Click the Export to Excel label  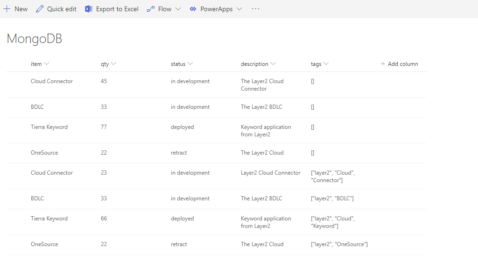[x=117, y=9]
